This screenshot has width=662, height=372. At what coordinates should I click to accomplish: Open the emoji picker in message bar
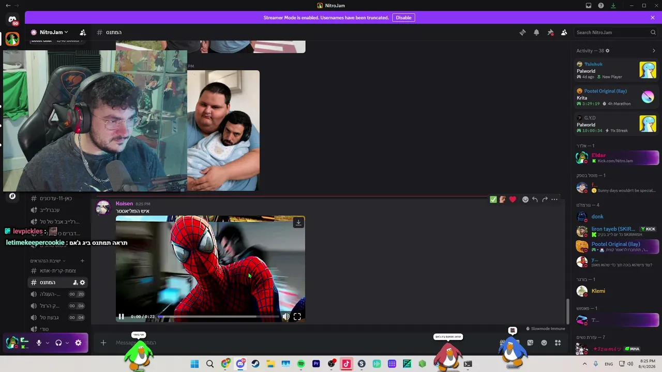coord(544,343)
